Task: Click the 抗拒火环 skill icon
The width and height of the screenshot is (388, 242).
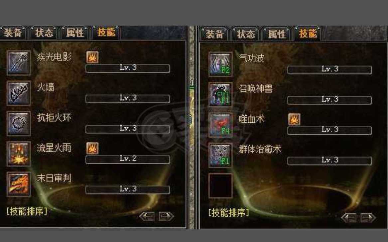Action: coord(19,123)
